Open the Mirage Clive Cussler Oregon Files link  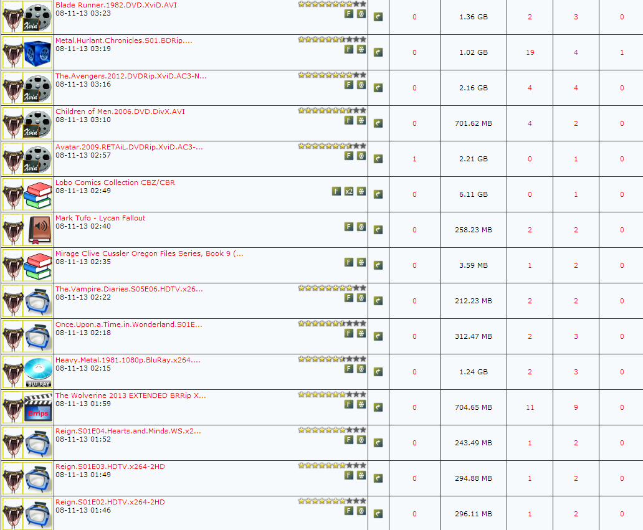point(149,253)
